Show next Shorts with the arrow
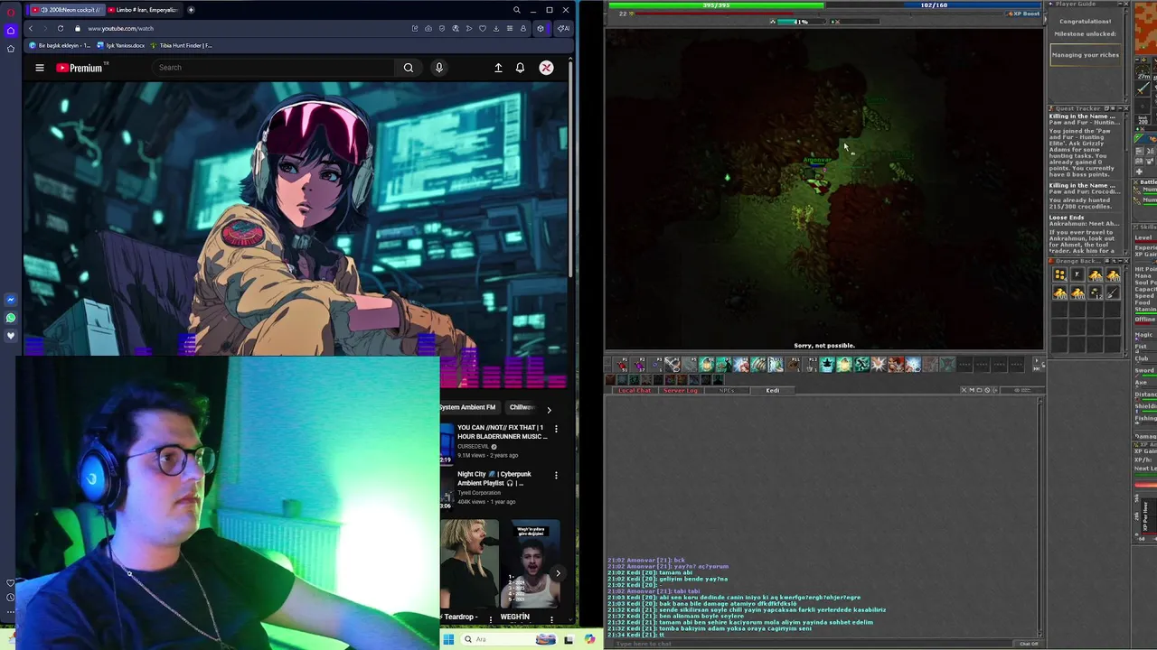This screenshot has height=650, width=1157. coord(558,572)
